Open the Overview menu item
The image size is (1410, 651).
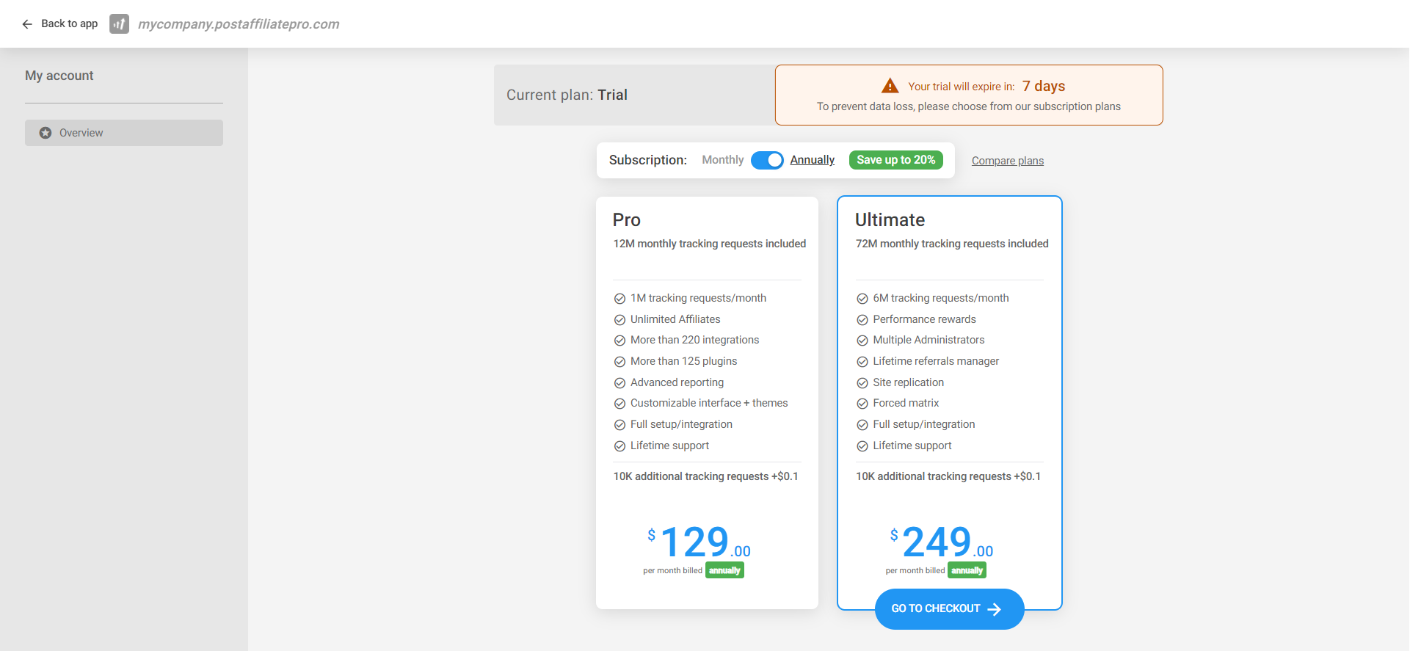[x=124, y=133]
